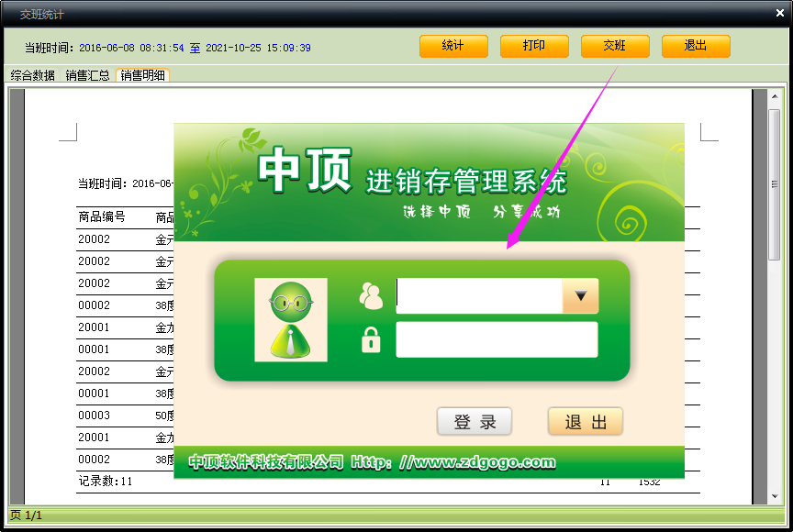
Task: Click the orange 退出 button in the top toolbar
Action: tap(696, 46)
